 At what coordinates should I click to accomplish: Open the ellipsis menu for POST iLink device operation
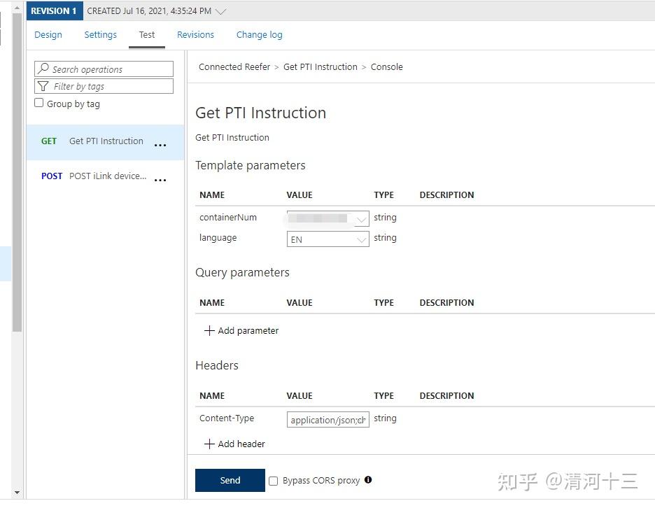[x=160, y=179]
